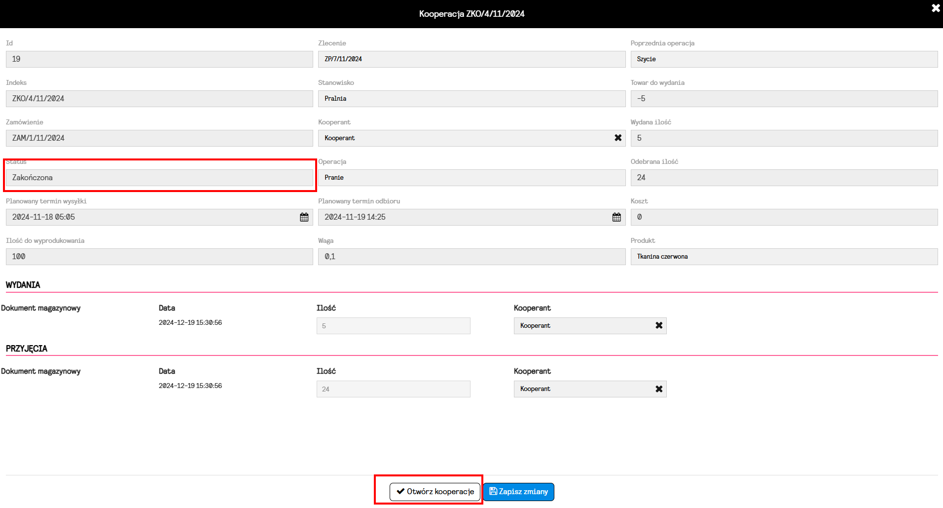The image size is (943, 508).
Task: Open the Operacja dropdown showing Pranie
Action: 471,178
